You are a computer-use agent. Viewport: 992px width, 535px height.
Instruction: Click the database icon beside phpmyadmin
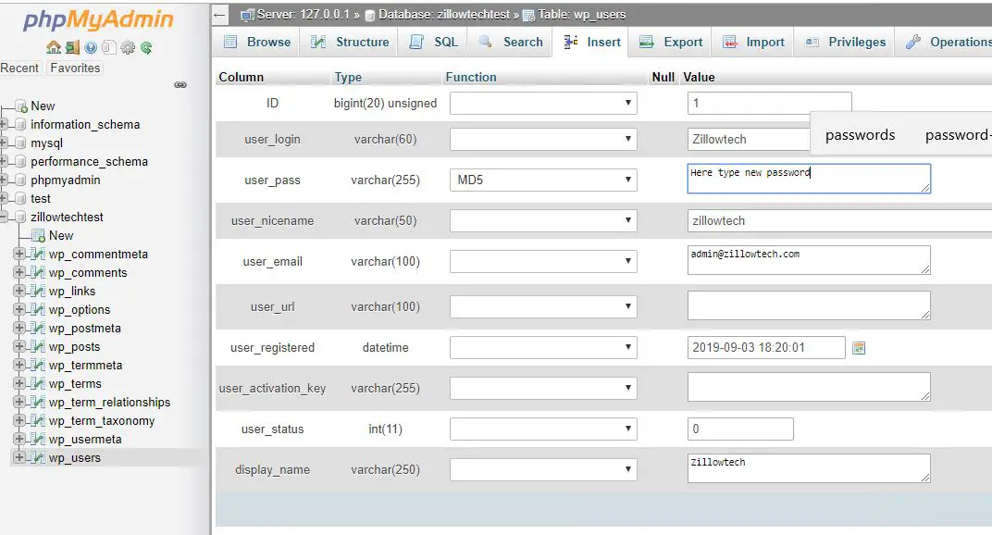click(x=21, y=180)
